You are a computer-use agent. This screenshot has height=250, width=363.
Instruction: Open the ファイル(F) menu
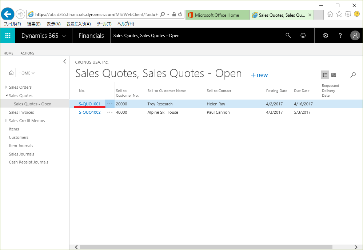coord(12,24)
